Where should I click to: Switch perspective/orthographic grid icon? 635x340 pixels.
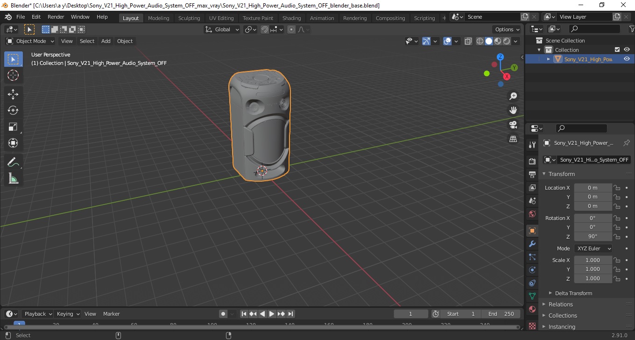tap(513, 139)
